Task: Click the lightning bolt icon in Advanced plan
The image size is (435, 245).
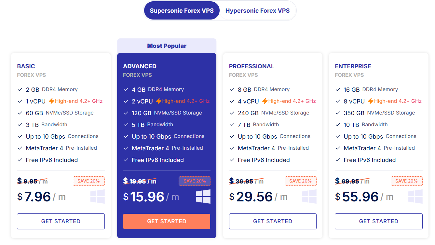Action: pyautogui.click(x=158, y=101)
